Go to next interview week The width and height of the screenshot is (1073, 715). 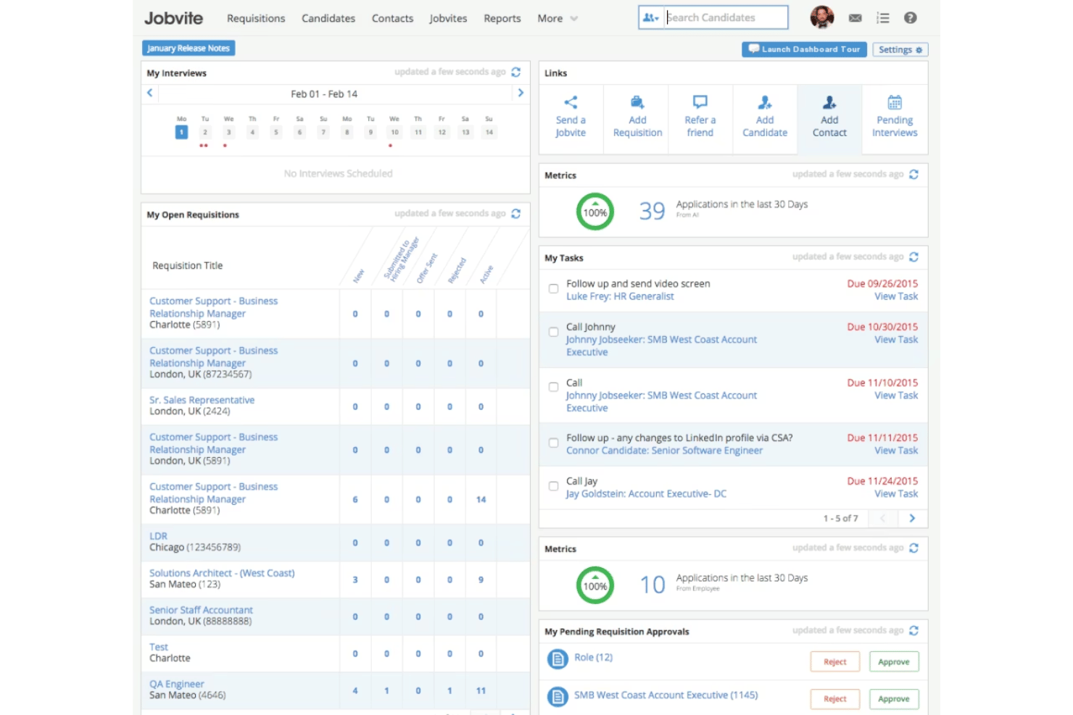pos(521,93)
